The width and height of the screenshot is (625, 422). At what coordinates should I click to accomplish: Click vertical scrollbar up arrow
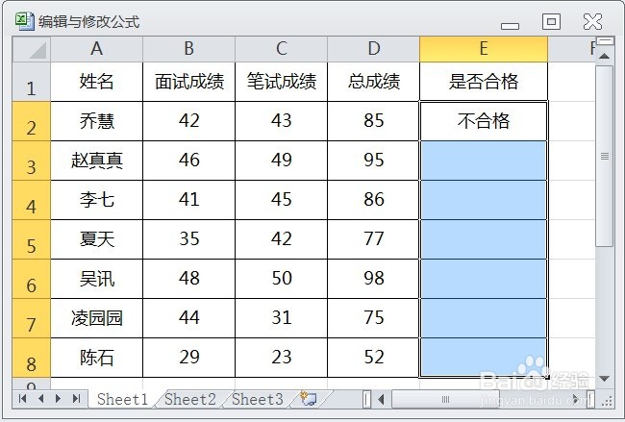604,56
